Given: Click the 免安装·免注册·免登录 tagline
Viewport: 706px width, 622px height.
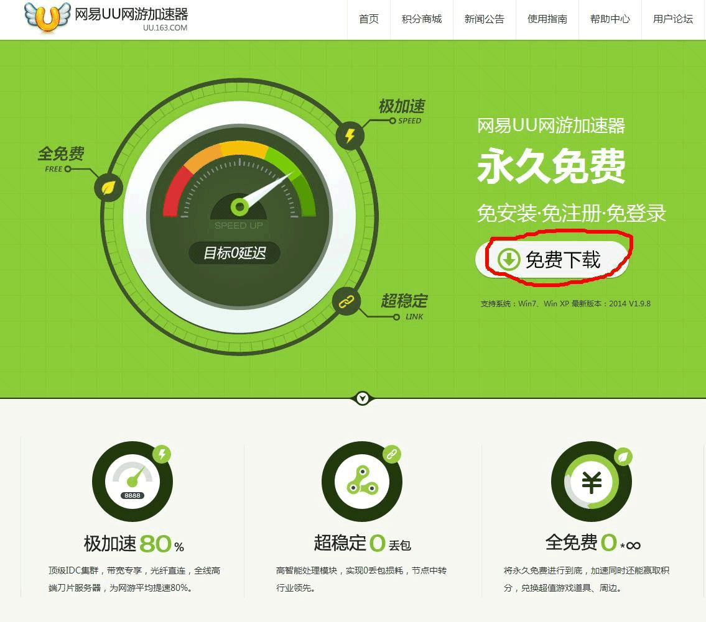Looking at the screenshot, I should (572, 213).
